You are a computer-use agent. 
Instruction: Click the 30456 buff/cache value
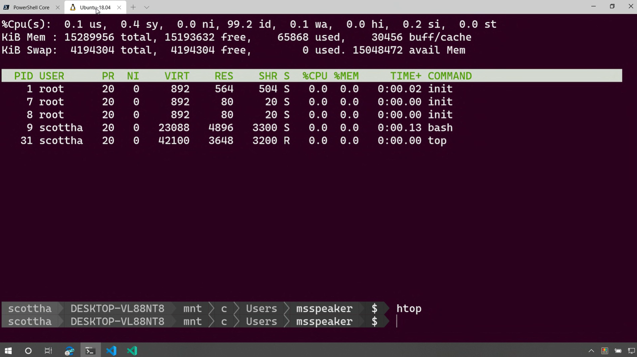click(x=387, y=37)
